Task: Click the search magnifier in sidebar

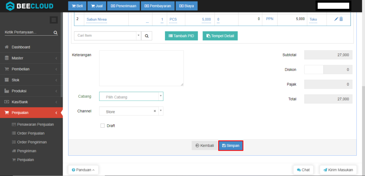Action: 55,32
